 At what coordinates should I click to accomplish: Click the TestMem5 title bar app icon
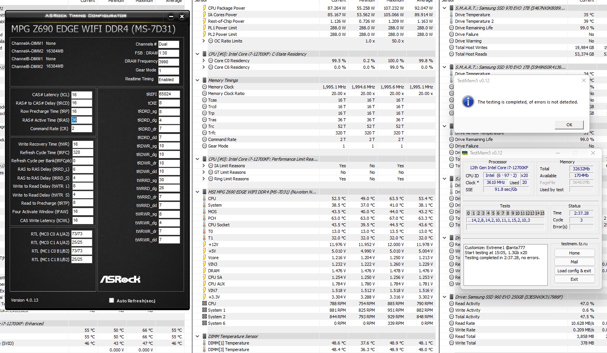[465, 153]
